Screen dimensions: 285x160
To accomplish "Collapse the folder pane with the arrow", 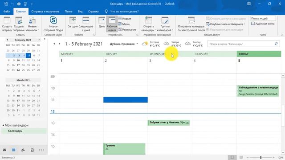I will click(45, 39).
